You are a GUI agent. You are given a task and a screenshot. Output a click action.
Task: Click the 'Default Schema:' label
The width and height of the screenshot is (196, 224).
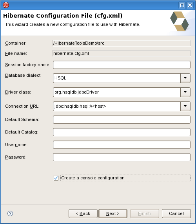coord(22,119)
